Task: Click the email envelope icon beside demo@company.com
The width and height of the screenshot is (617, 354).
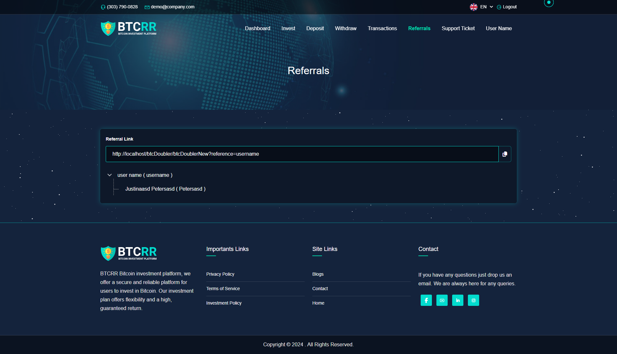Action: point(147,7)
